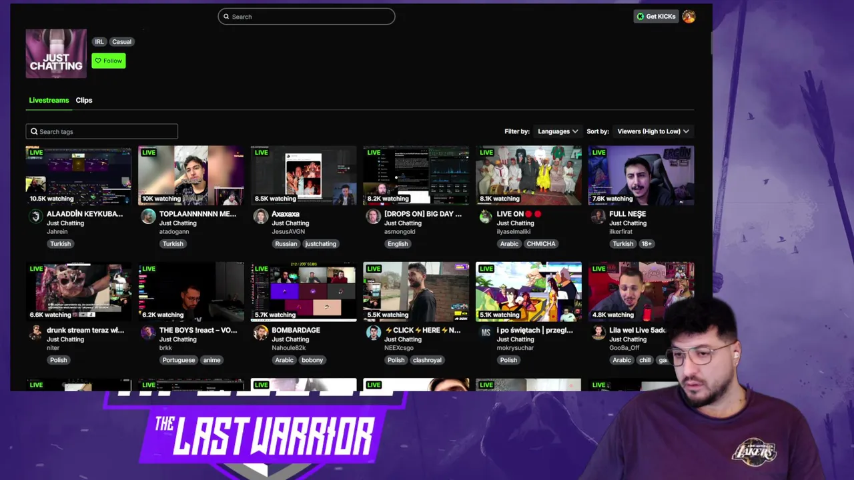Click the anime tag

[211, 360]
